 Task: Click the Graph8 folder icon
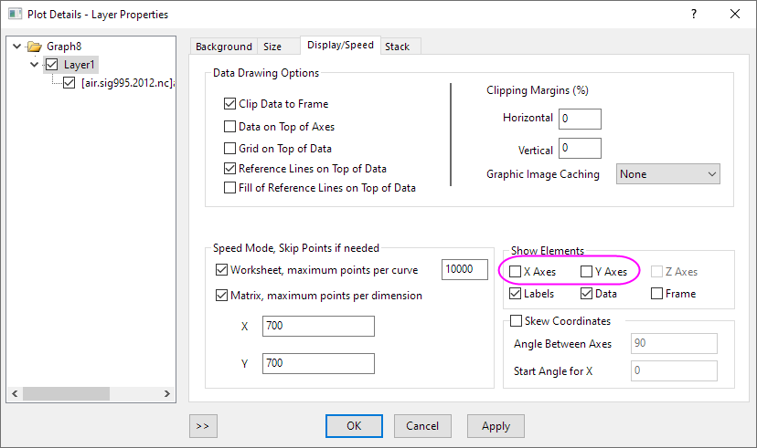(x=34, y=47)
